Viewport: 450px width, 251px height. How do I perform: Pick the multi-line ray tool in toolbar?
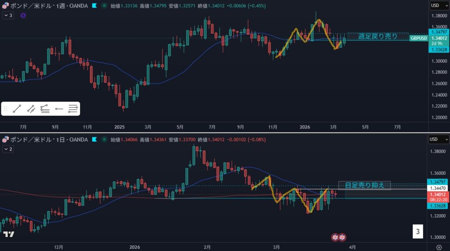[73, 109]
